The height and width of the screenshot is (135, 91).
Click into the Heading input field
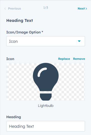[46, 126]
